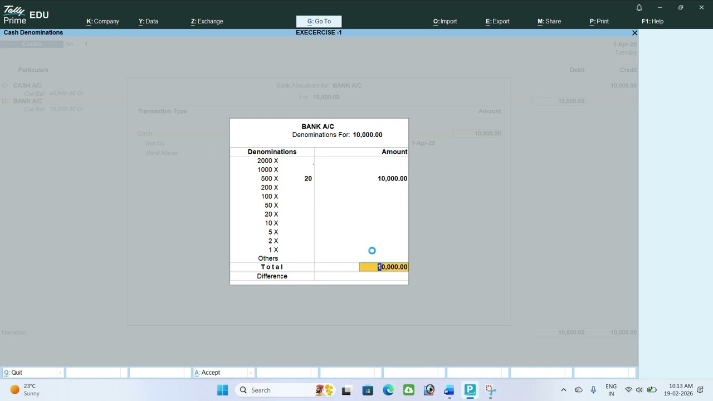Close the Cash Denominations screen with X
The image size is (713, 401).
coord(634,33)
